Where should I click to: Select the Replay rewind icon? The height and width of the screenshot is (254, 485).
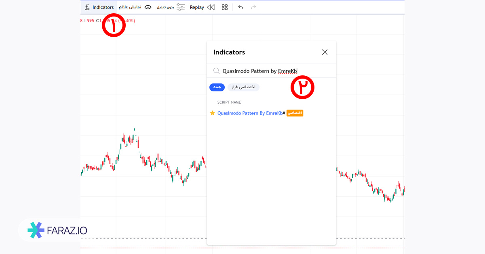coord(211,7)
